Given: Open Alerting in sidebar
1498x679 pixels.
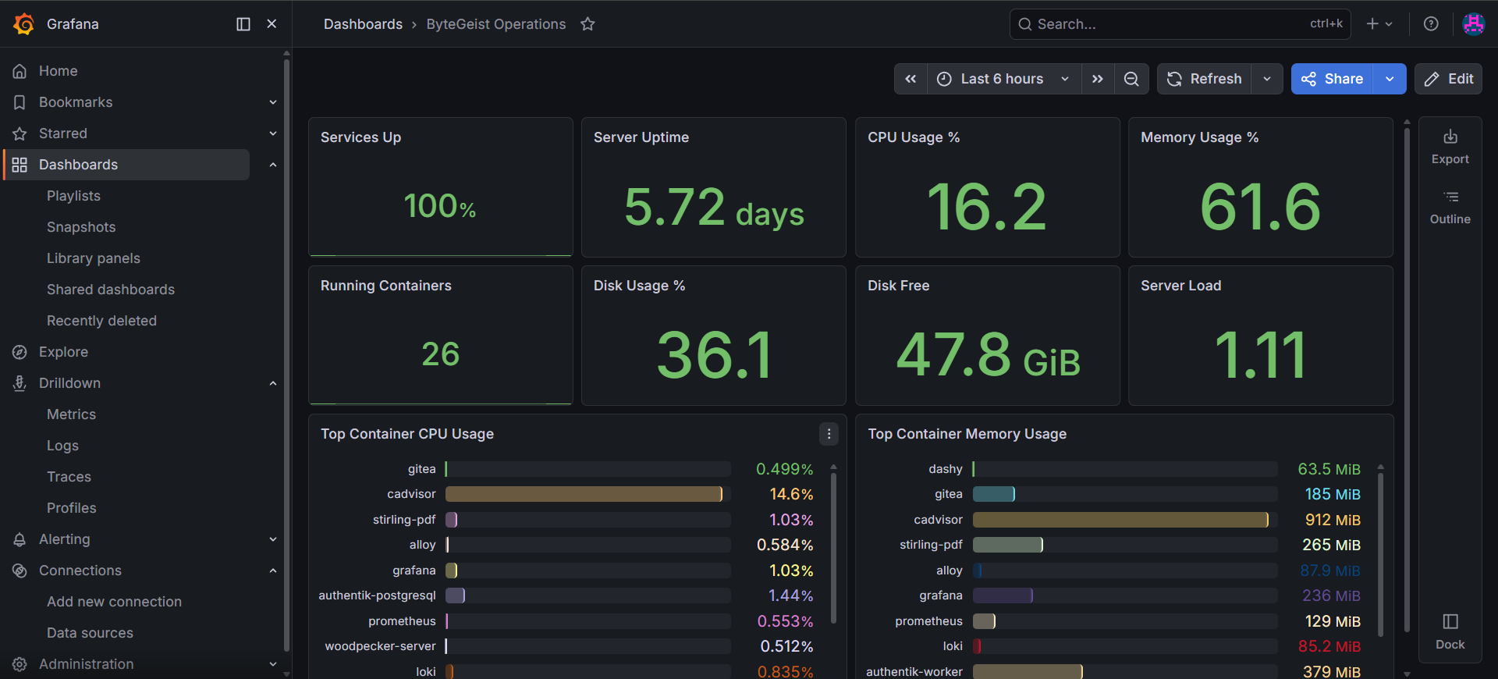Looking at the screenshot, I should (64, 539).
